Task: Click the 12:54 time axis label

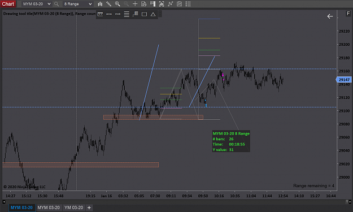Action: (283, 196)
